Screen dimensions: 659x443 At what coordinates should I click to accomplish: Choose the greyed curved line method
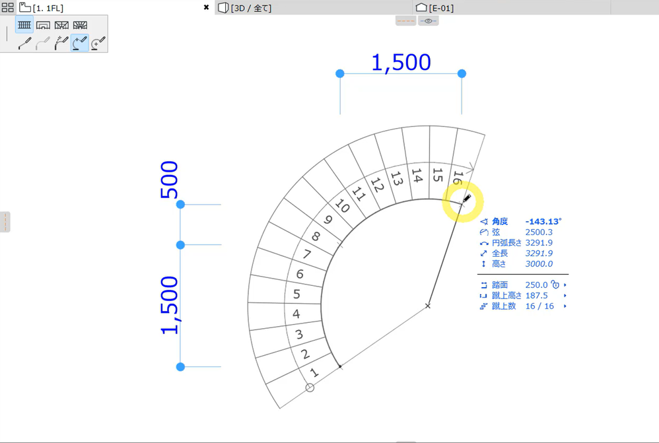[43, 43]
